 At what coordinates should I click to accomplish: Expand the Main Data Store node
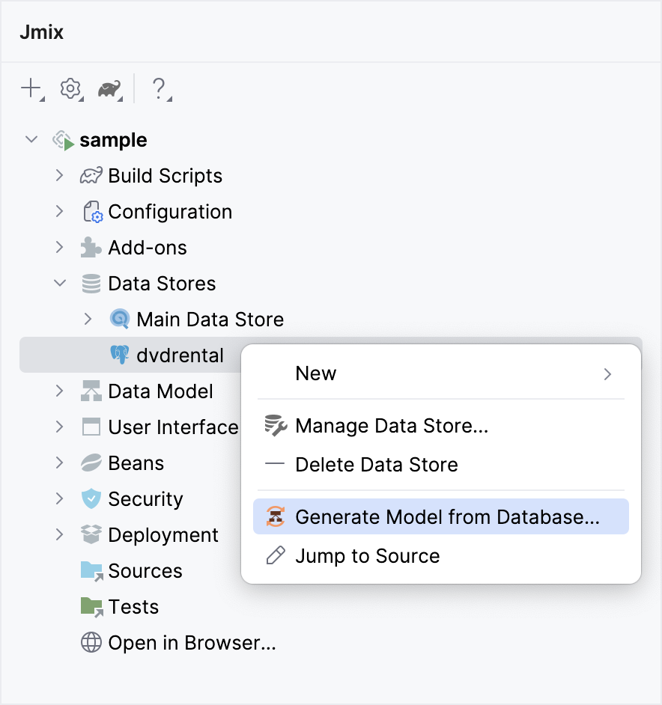click(x=88, y=319)
